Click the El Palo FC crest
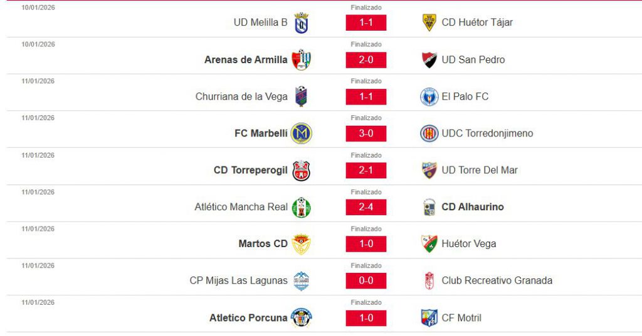The height and width of the screenshot is (336, 642). (429, 96)
